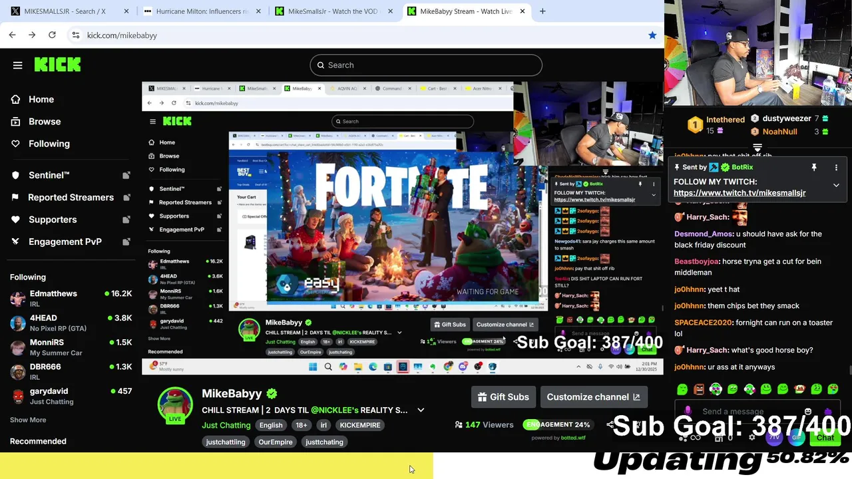Click the Customize channel button
This screenshot has height=479, width=852.
pos(593,397)
